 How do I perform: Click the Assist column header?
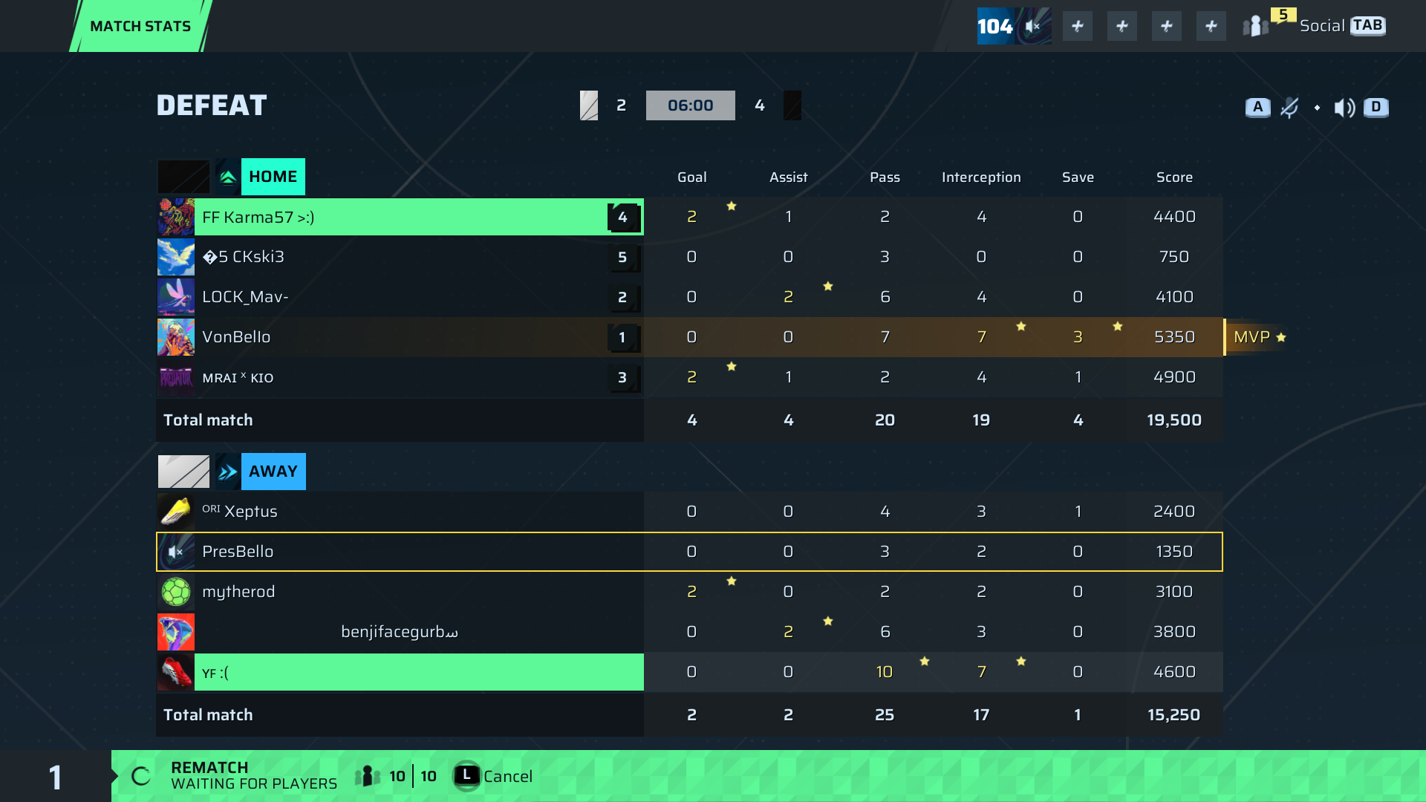click(788, 177)
